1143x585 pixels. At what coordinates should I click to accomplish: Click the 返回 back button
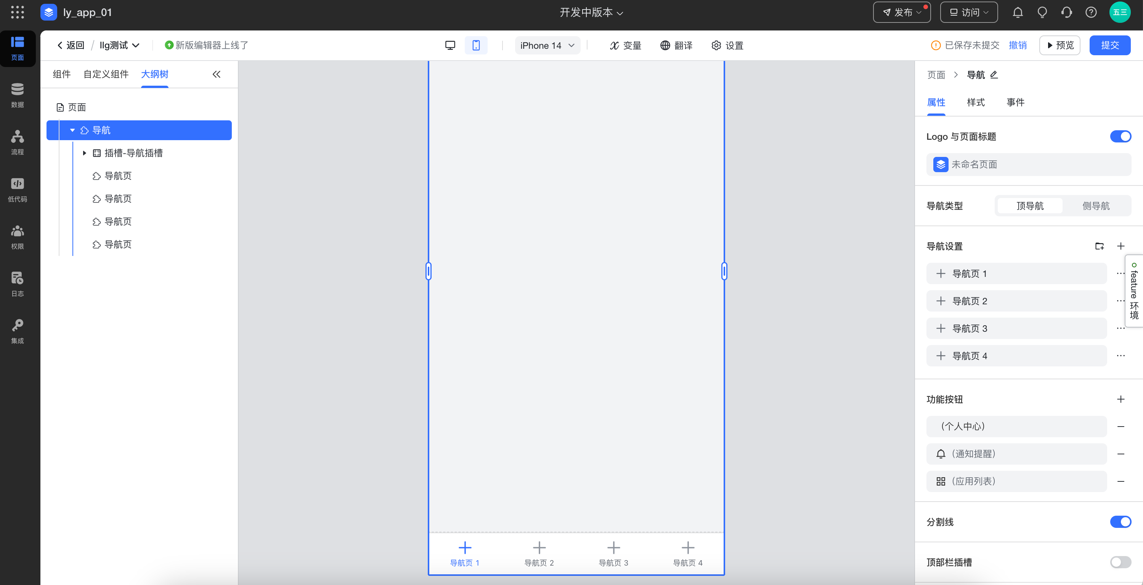(x=71, y=45)
